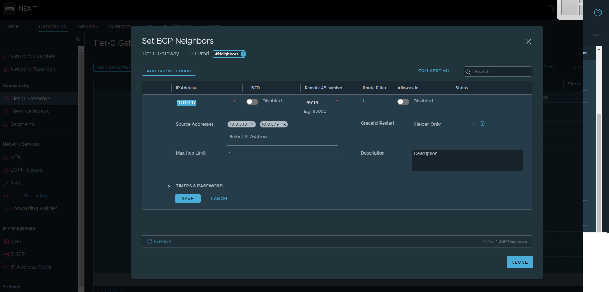The image size is (609, 292).
Task: Click the Graceful Restart info icon
Action: point(482,124)
